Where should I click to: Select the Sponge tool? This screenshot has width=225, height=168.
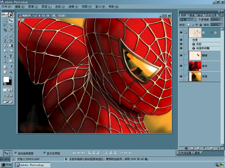[11, 50]
